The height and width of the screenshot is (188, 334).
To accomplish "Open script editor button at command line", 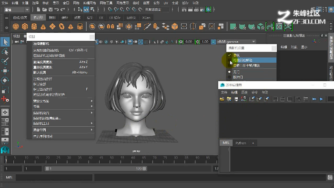I will [x=330, y=177].
